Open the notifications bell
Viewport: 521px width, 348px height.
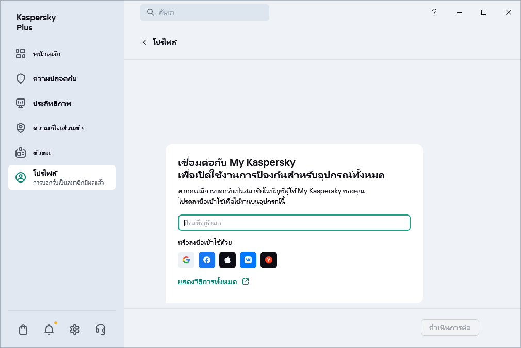[x=49, y=329]
